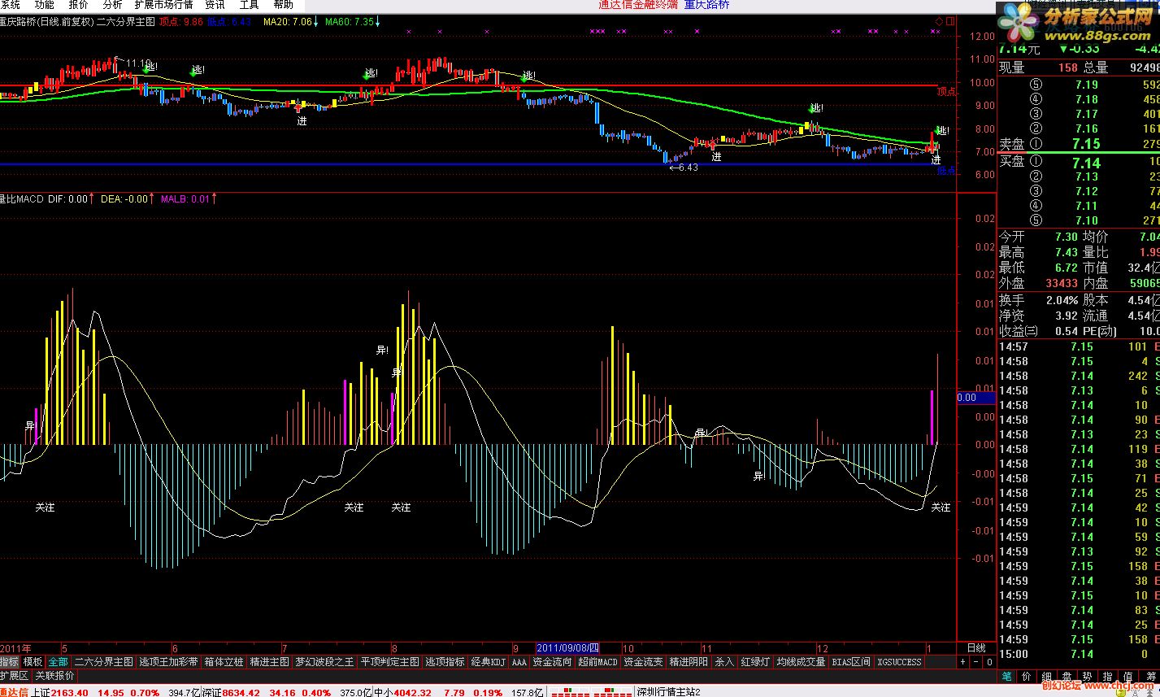Switch to the 逃顶王加彩带 indicator
This screenshot has height=697, width=1160.
[169, 662]
